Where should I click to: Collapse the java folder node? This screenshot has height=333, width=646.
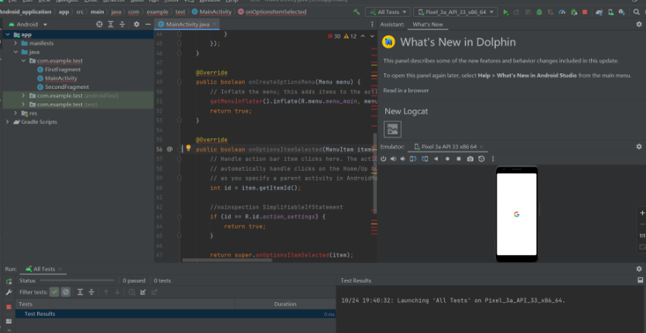15,52
